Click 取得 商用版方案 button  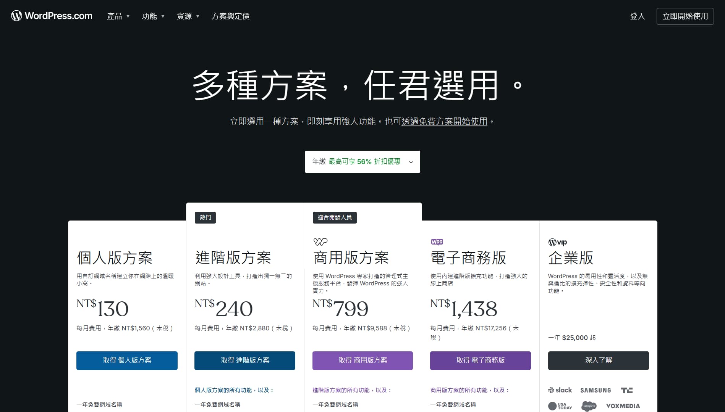tap(362, 360)
